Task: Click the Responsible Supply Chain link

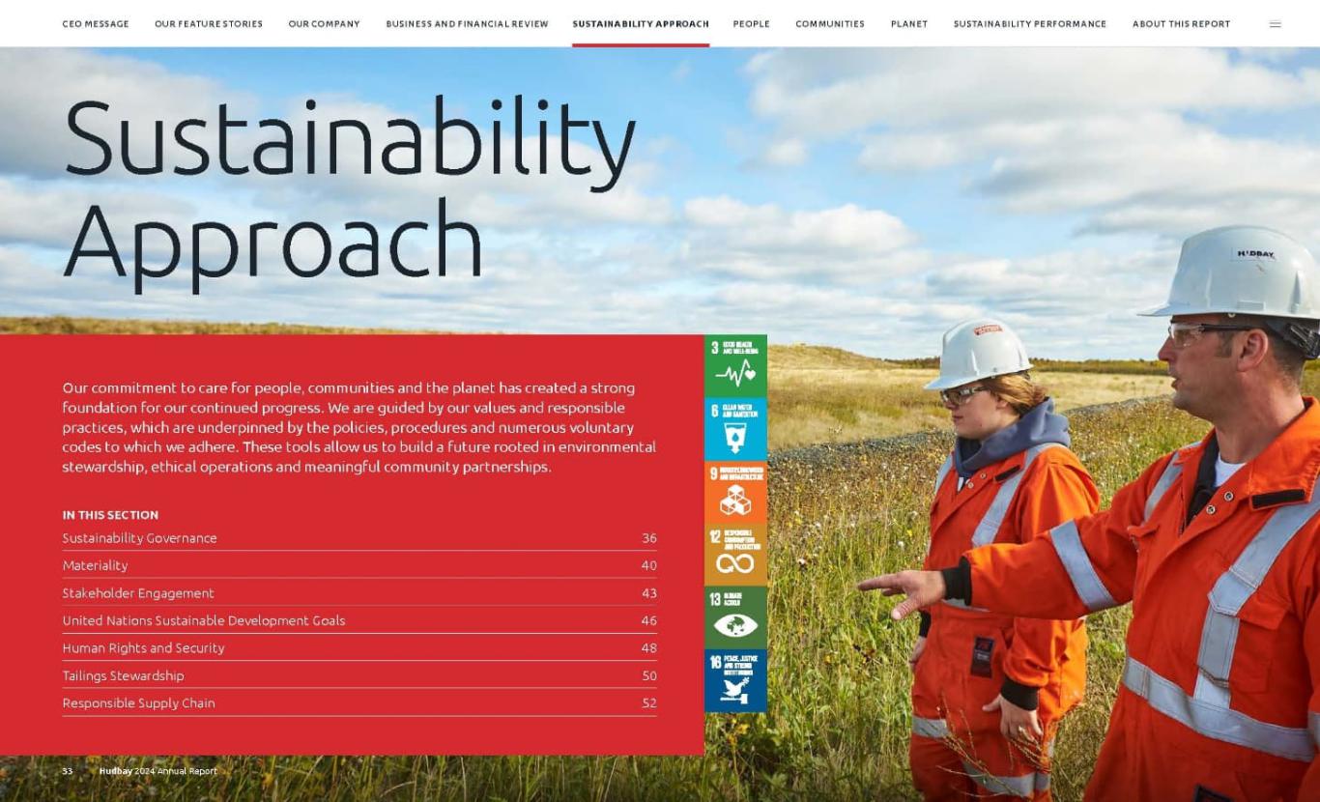Action: [138, 702]
